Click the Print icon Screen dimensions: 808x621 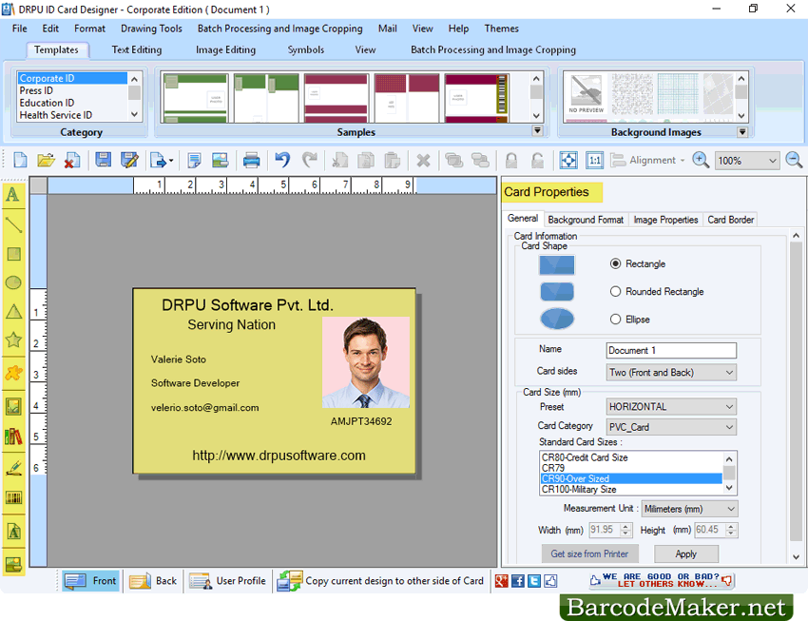click(252, 161)
